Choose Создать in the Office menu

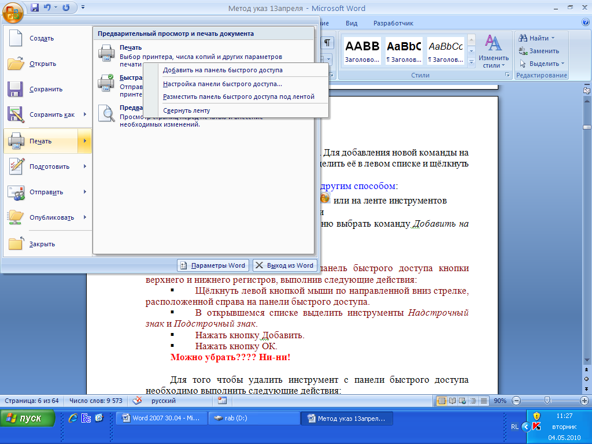(x=47, y=38)
